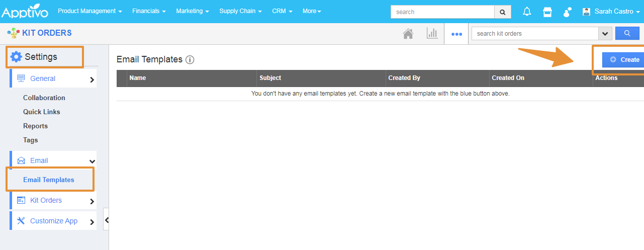Click the Email envelope icon in sidebar

(21, 160)
